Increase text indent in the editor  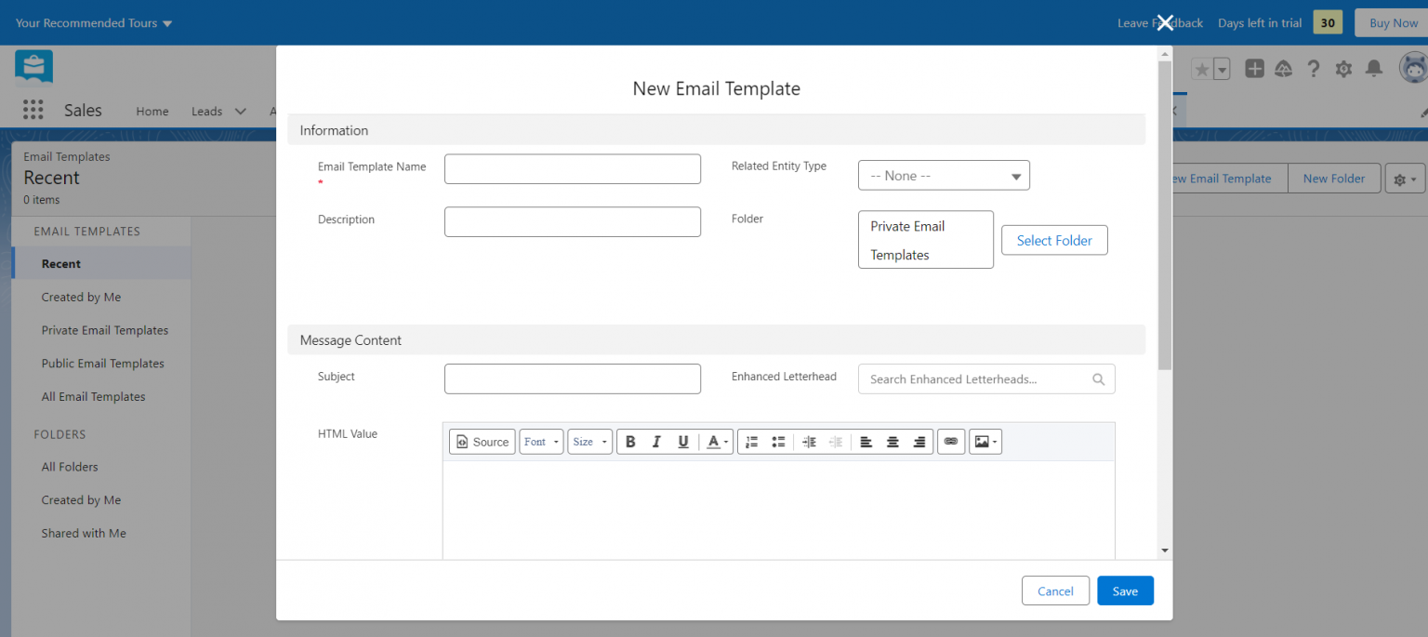tap(808, 441)
